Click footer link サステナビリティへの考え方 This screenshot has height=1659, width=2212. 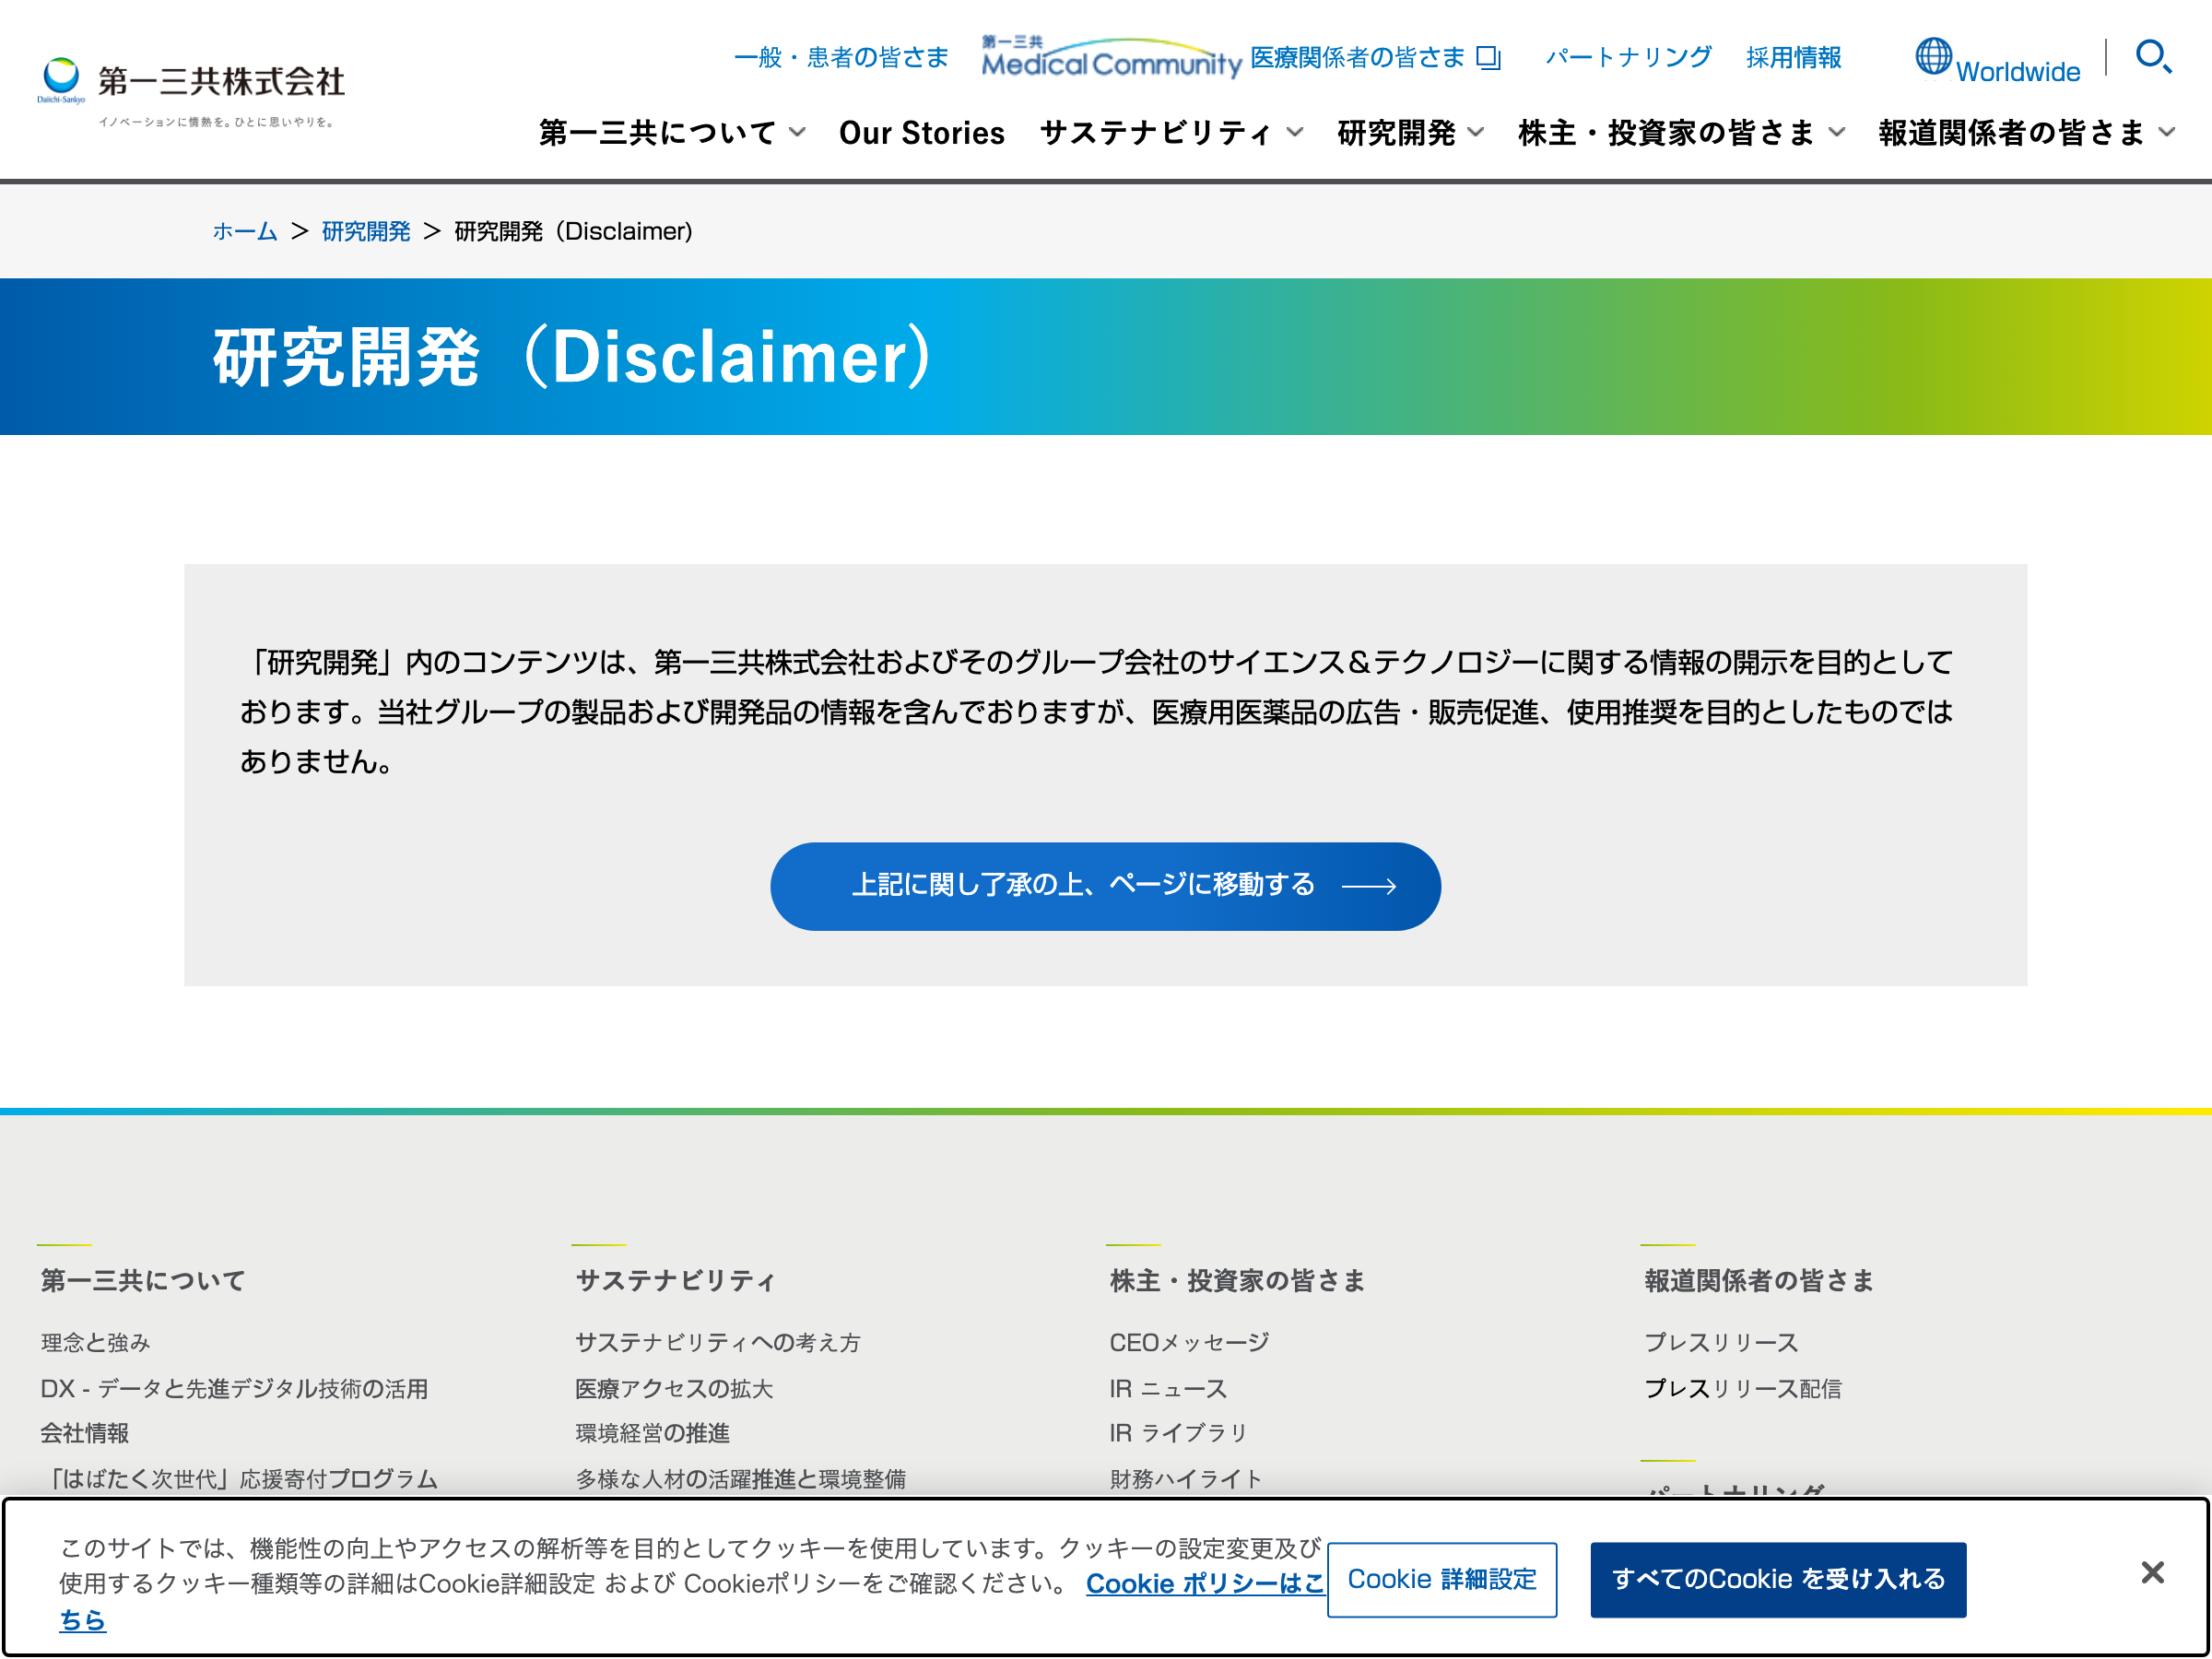tap(718, 1342)
